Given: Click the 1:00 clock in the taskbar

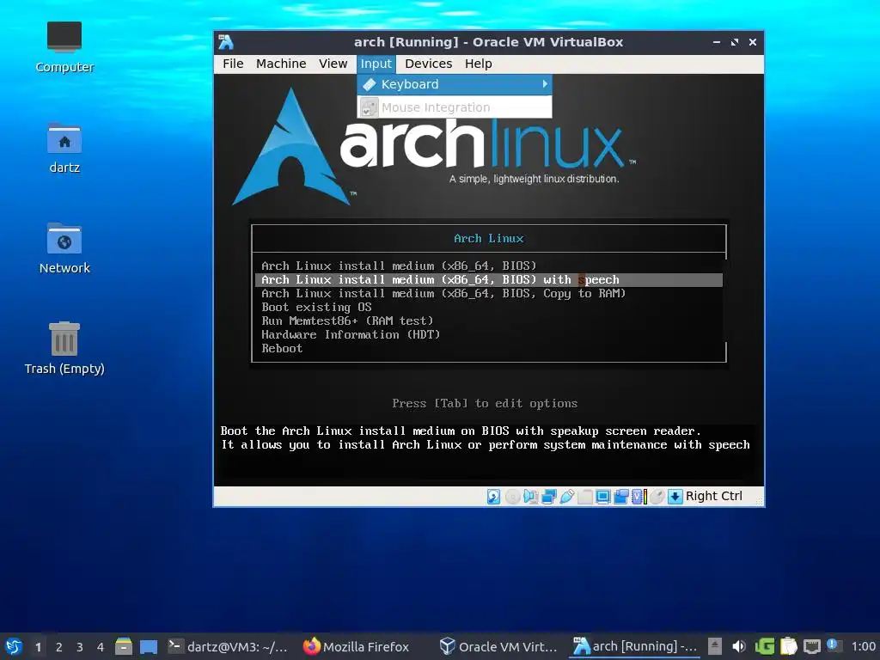Looking at the screenshot, I should [x=863, y=646].
